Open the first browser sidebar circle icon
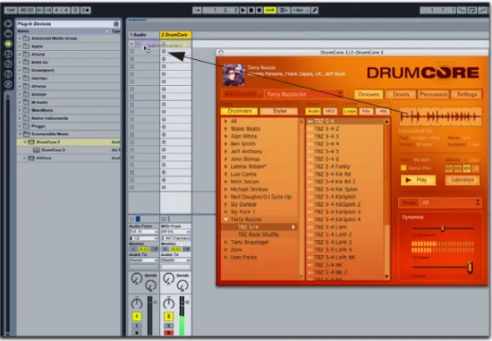492x341 pixels. 8,23
